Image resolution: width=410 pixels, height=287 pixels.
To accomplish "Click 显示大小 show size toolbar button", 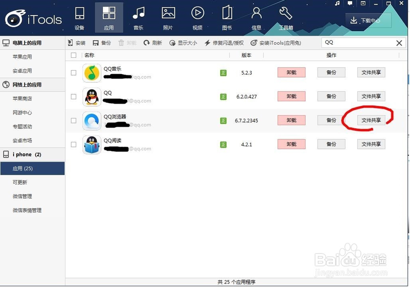I will click(183, 43).
